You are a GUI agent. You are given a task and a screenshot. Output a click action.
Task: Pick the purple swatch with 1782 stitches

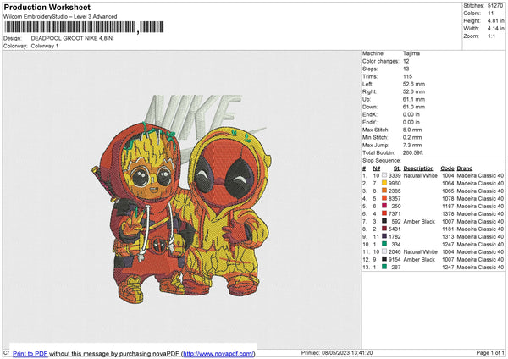click(384, 236)
